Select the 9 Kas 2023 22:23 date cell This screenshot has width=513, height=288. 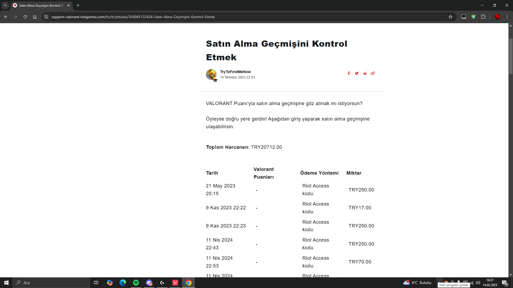pyautogui.click(x=226, y=226)
